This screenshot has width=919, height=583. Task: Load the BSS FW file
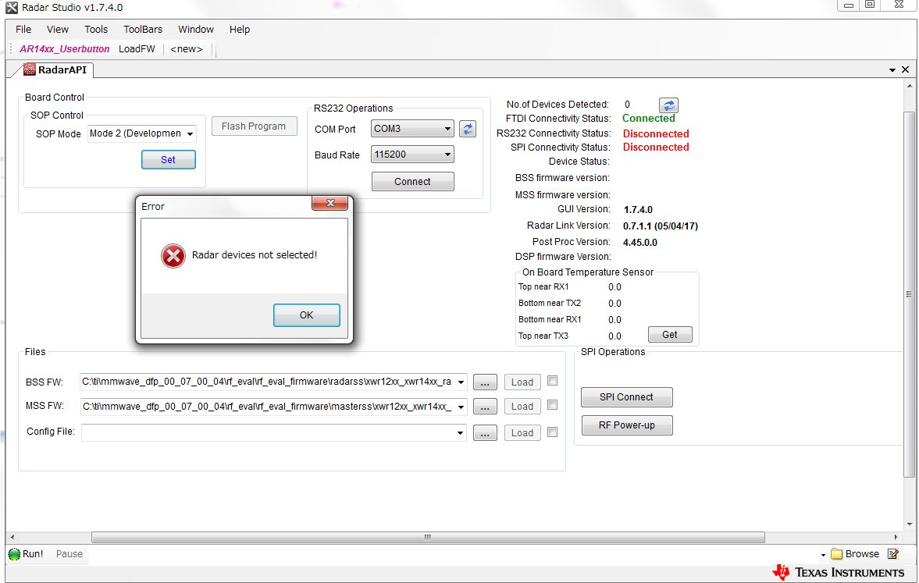click(522, 382)
